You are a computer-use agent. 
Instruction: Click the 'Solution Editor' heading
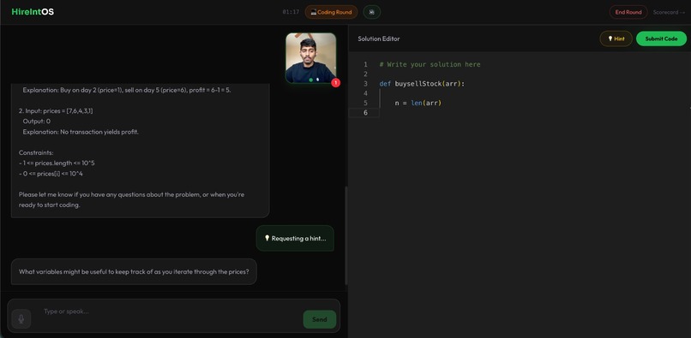click(379, 39)
